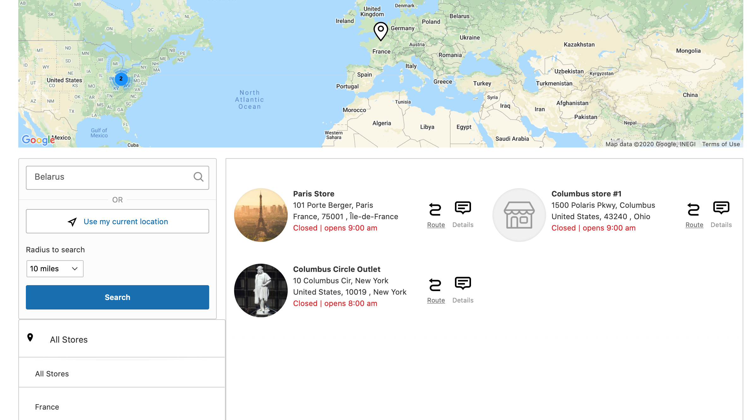
Task: Click the statue thumbnail for Columbus Circle Outlet
Action: point(261,291)
